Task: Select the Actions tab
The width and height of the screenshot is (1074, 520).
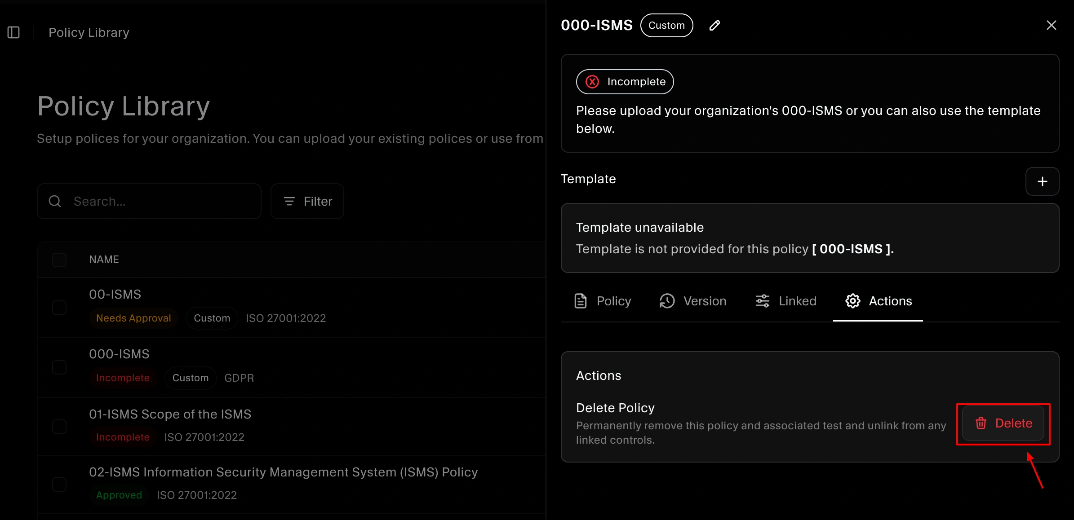Action: 879,301
